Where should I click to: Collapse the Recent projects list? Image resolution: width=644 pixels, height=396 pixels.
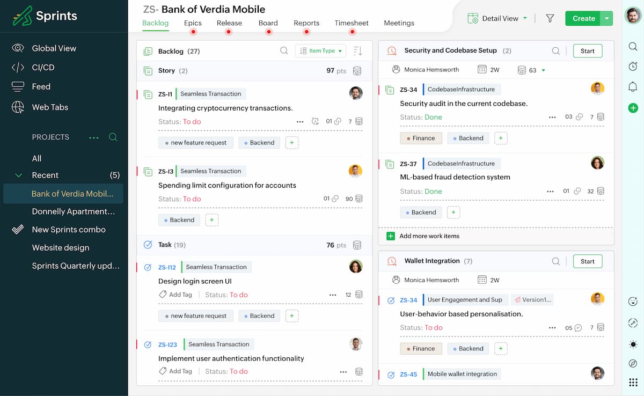pos(19,175)
